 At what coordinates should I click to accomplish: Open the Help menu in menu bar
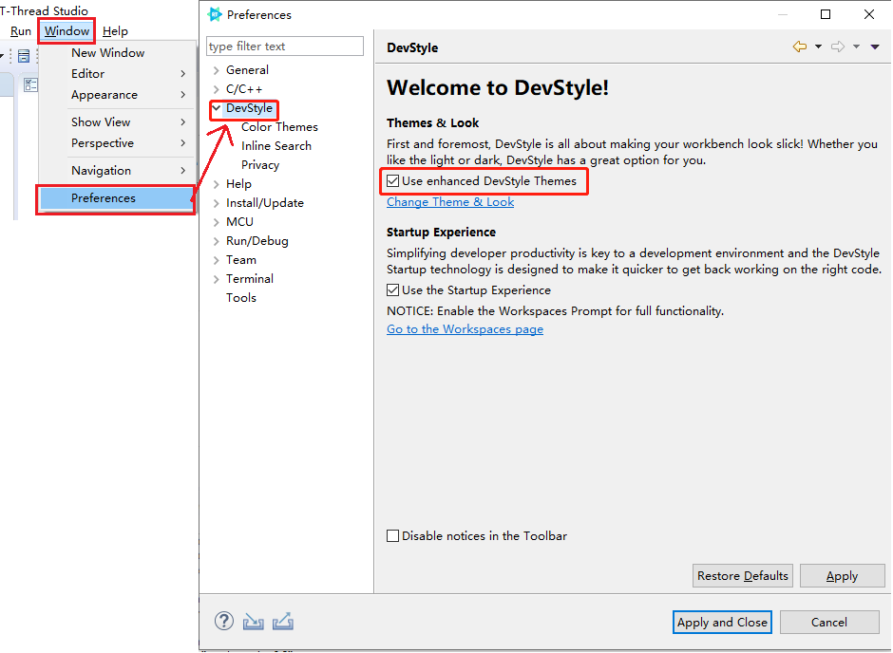(x=115, y=31)
